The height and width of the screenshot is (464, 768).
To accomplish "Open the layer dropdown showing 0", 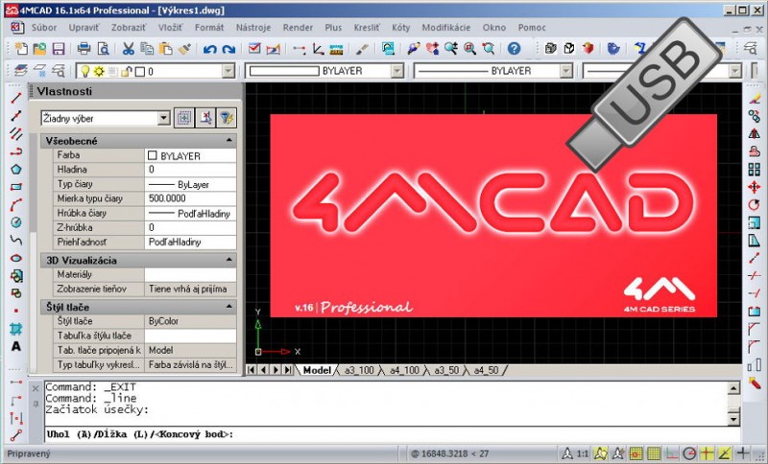I will [228, 71].
